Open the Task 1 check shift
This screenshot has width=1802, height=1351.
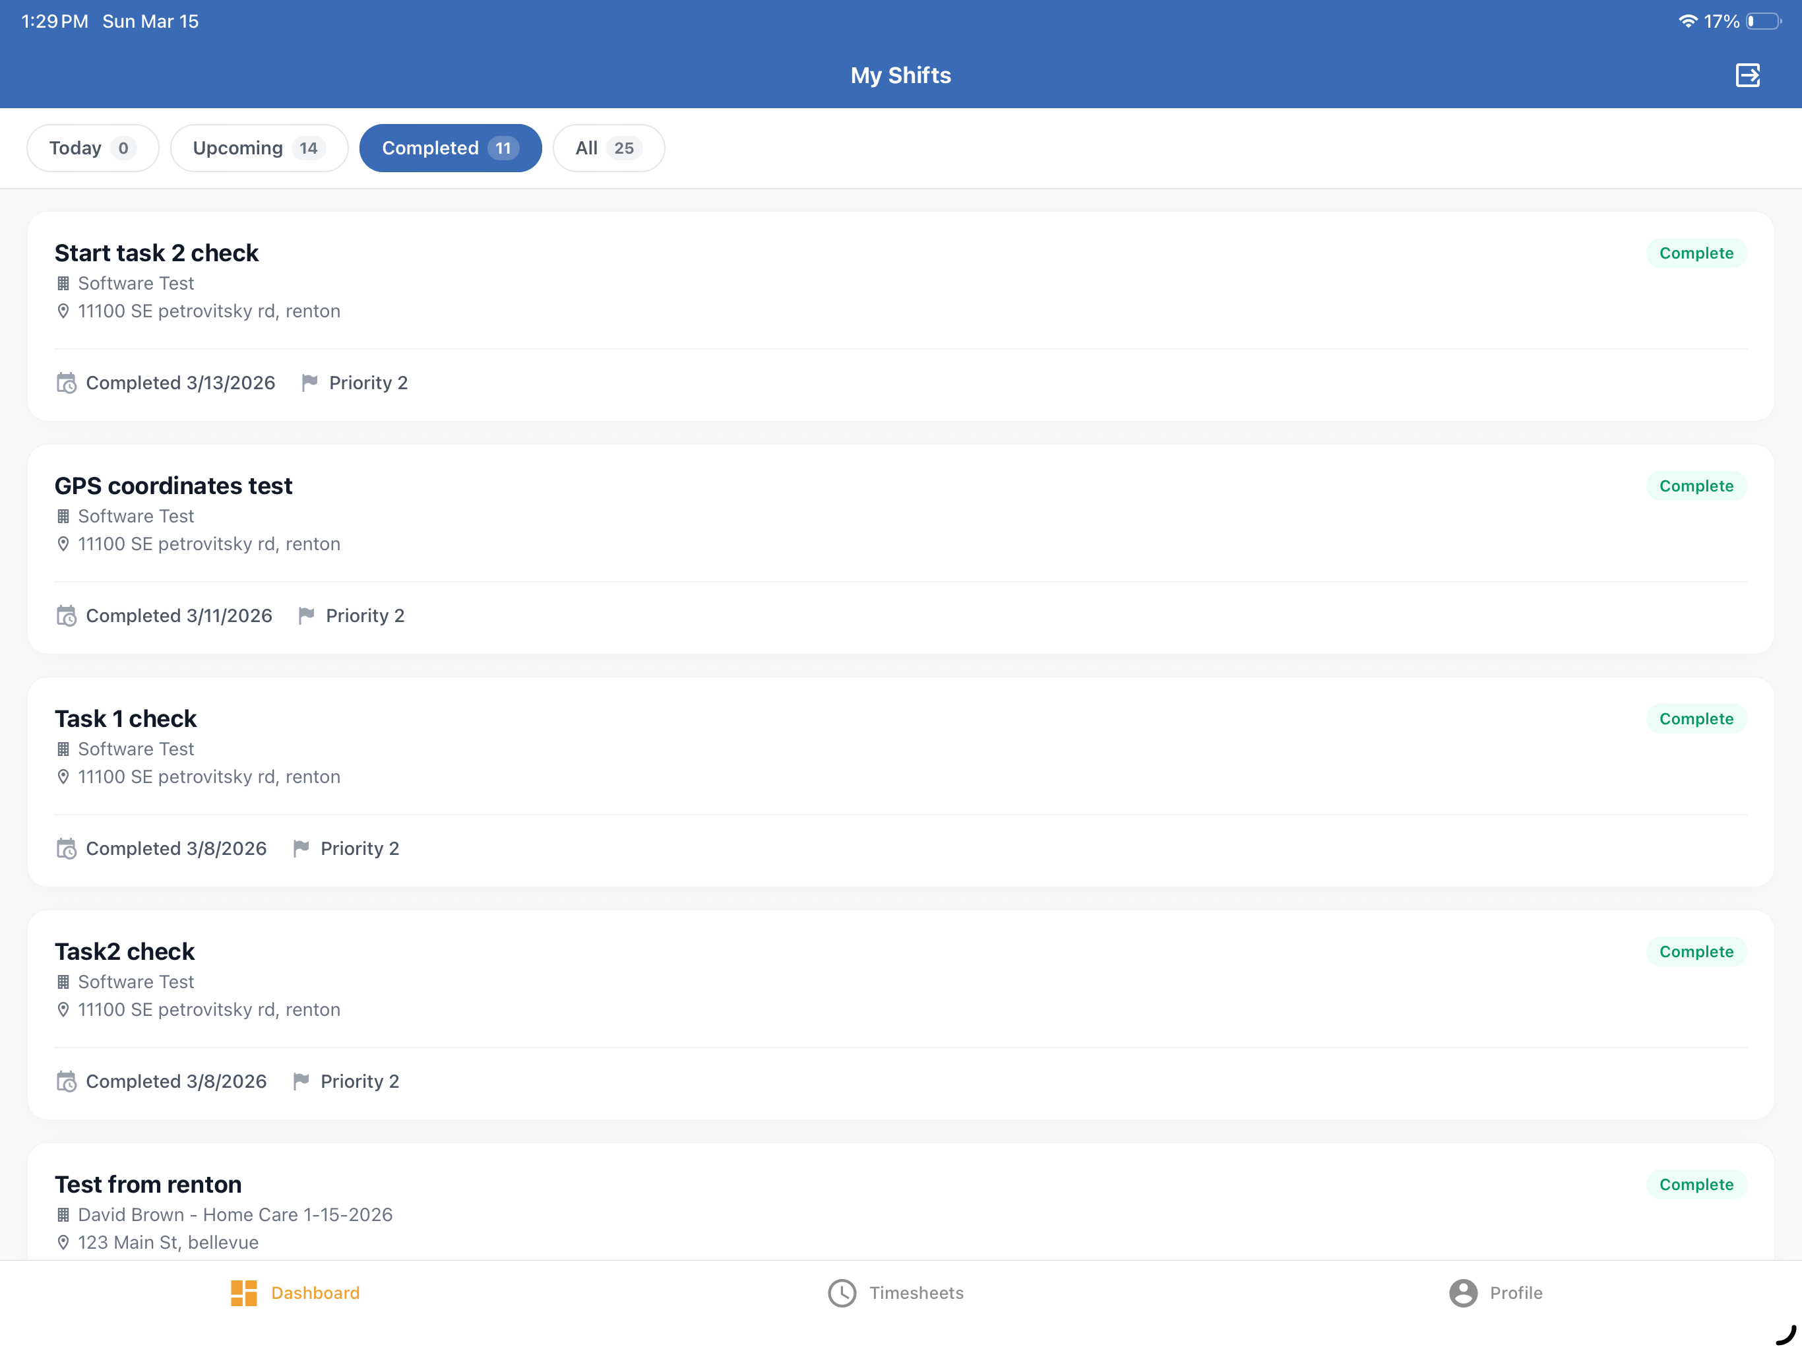(x=900, y=782)
